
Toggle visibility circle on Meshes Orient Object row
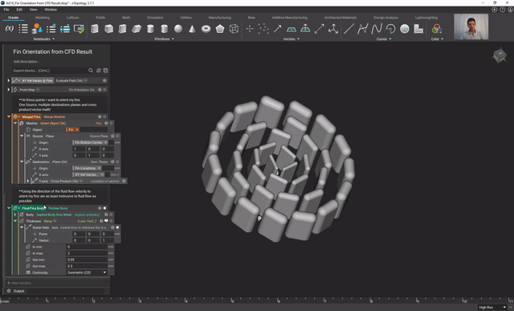pos(111,123)
